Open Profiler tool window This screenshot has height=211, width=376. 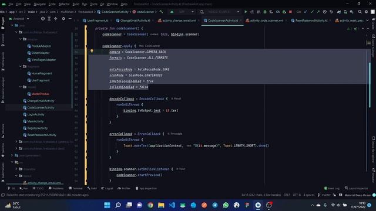tap(124, 188)
